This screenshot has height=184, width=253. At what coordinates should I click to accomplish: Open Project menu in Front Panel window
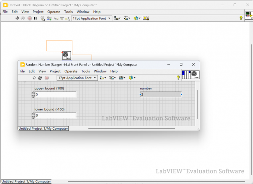point(55,71)
